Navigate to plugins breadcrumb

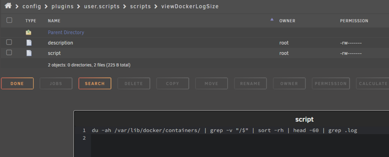point(63,6)
